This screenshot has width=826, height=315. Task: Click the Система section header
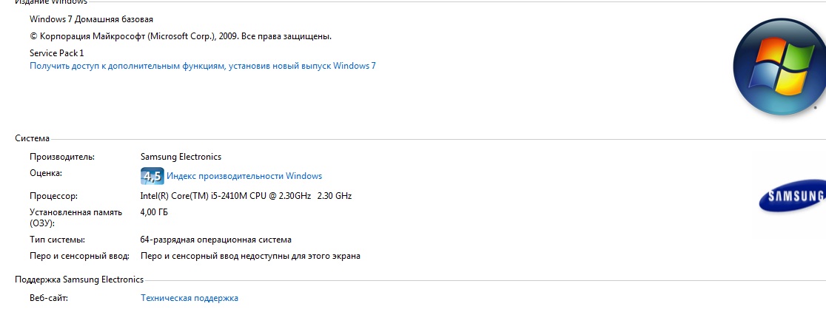coord(32,138)
